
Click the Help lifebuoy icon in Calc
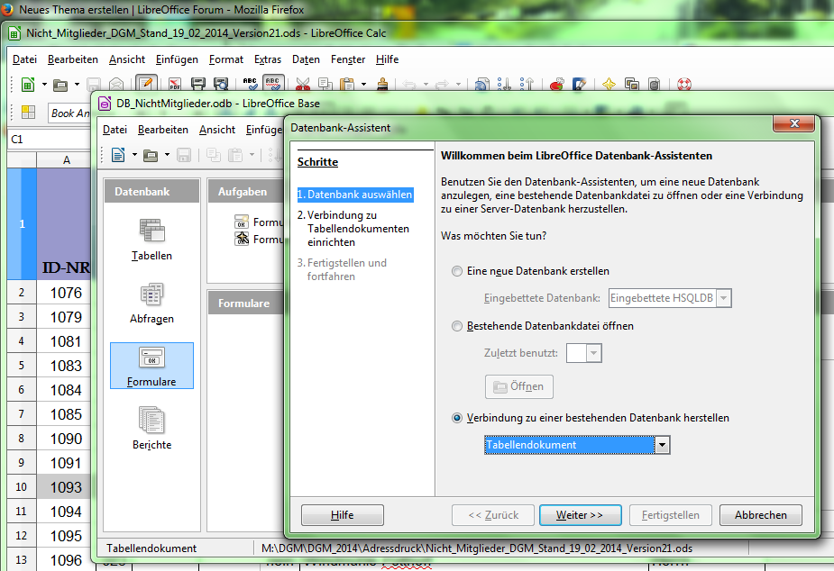pyautogui.click(x=684, y=85)
